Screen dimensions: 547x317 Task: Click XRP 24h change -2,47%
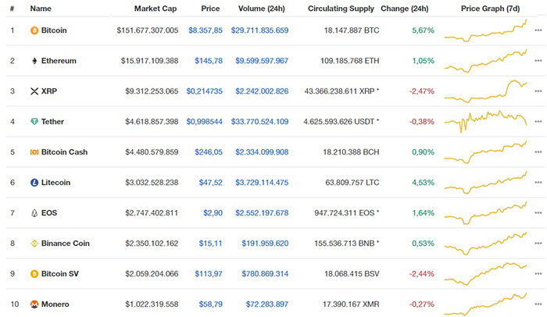[421, 91]
